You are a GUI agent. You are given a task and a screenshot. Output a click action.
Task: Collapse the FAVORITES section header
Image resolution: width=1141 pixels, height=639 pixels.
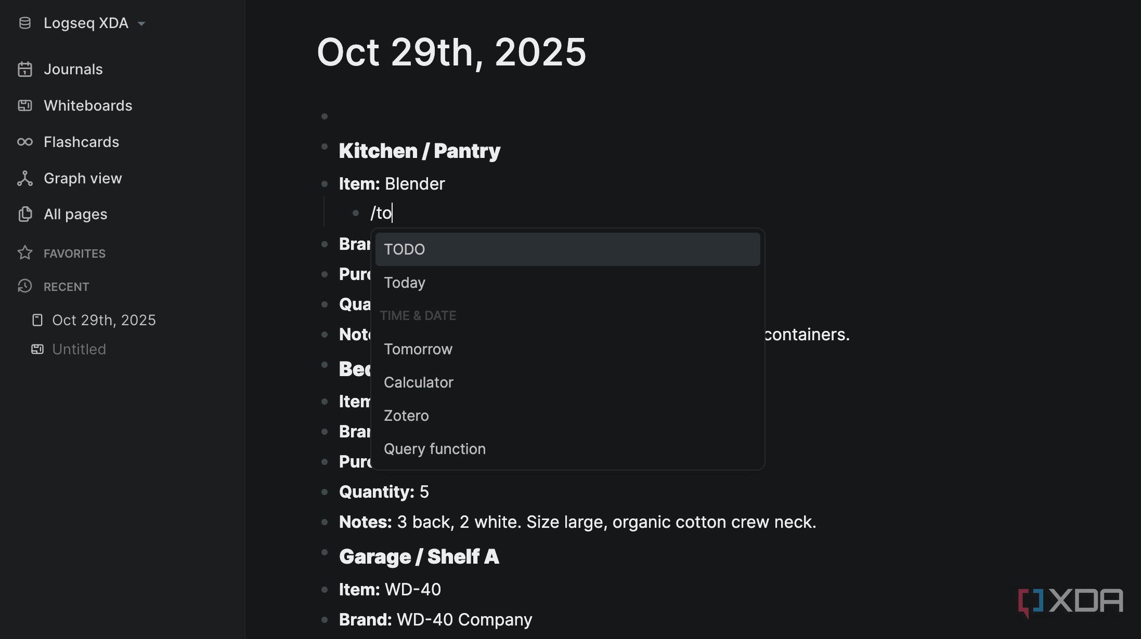(x=74, y=254)
